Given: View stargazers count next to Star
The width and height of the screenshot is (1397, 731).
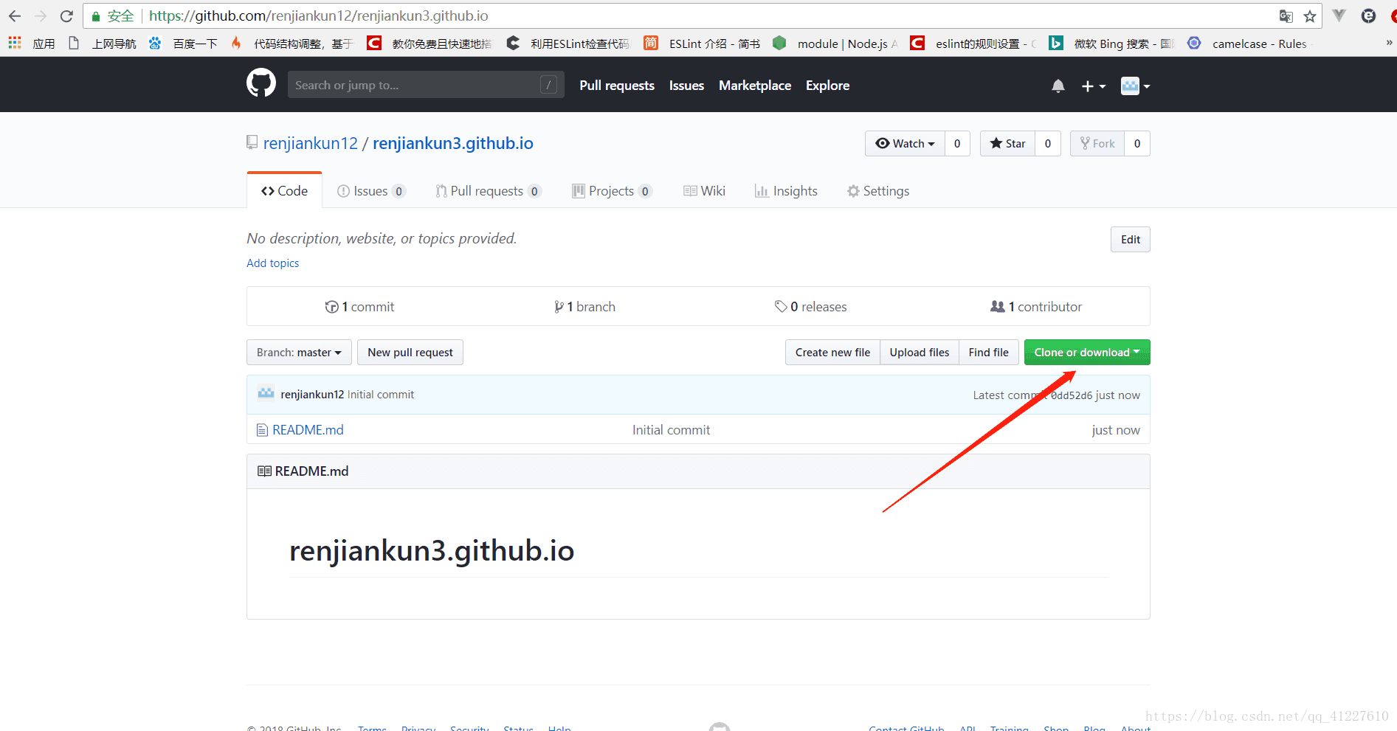Looking at the screenshot, I should tap(1048, 144).
